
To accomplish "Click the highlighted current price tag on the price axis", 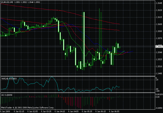I will coord(159,47).
